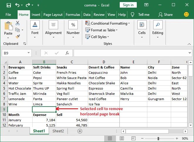
Task: Click the Paste clipboard icon
Action: click(x=9, y=26)
